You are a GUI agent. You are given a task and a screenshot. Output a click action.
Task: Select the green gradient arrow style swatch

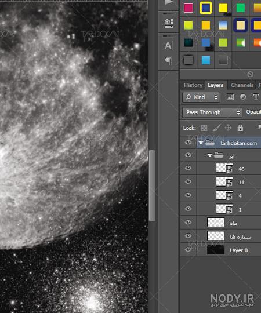(x=241, y=42)
